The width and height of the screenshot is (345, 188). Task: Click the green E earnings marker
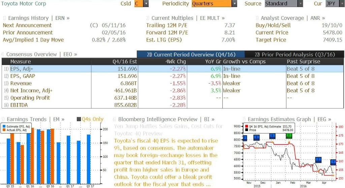coord(289,135)
